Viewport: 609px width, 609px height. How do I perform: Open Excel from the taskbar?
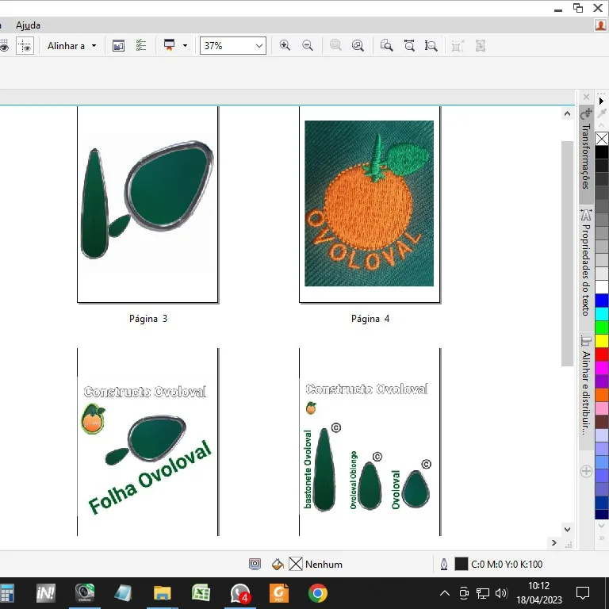[201, 593]
